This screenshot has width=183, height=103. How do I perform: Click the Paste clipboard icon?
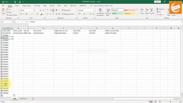click(3, 10)
